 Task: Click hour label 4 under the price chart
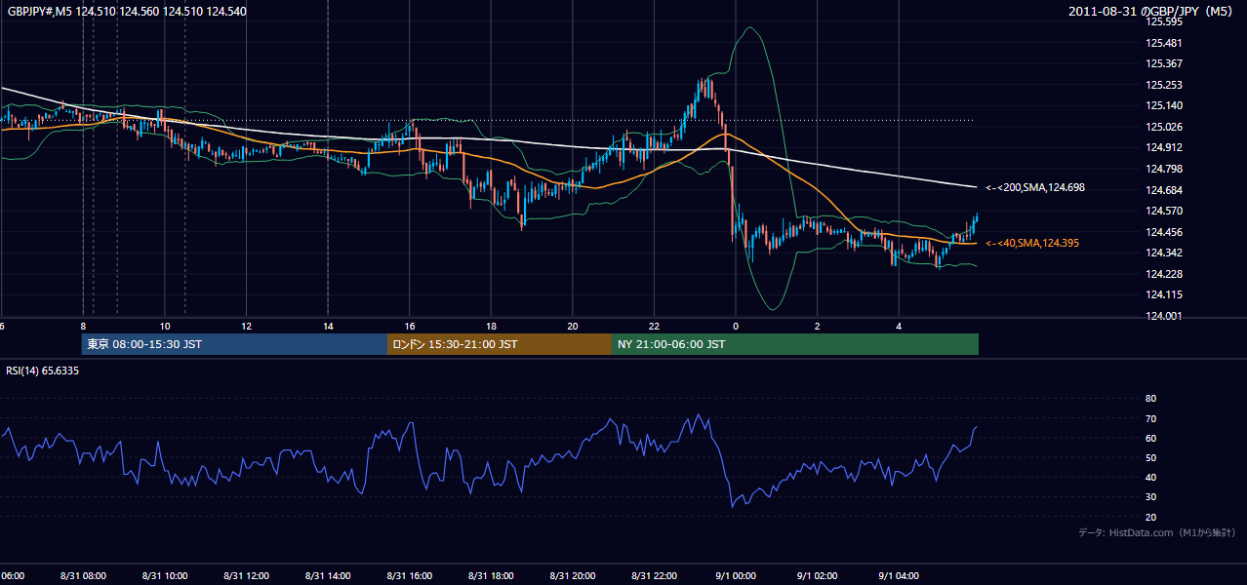(899, 326)
